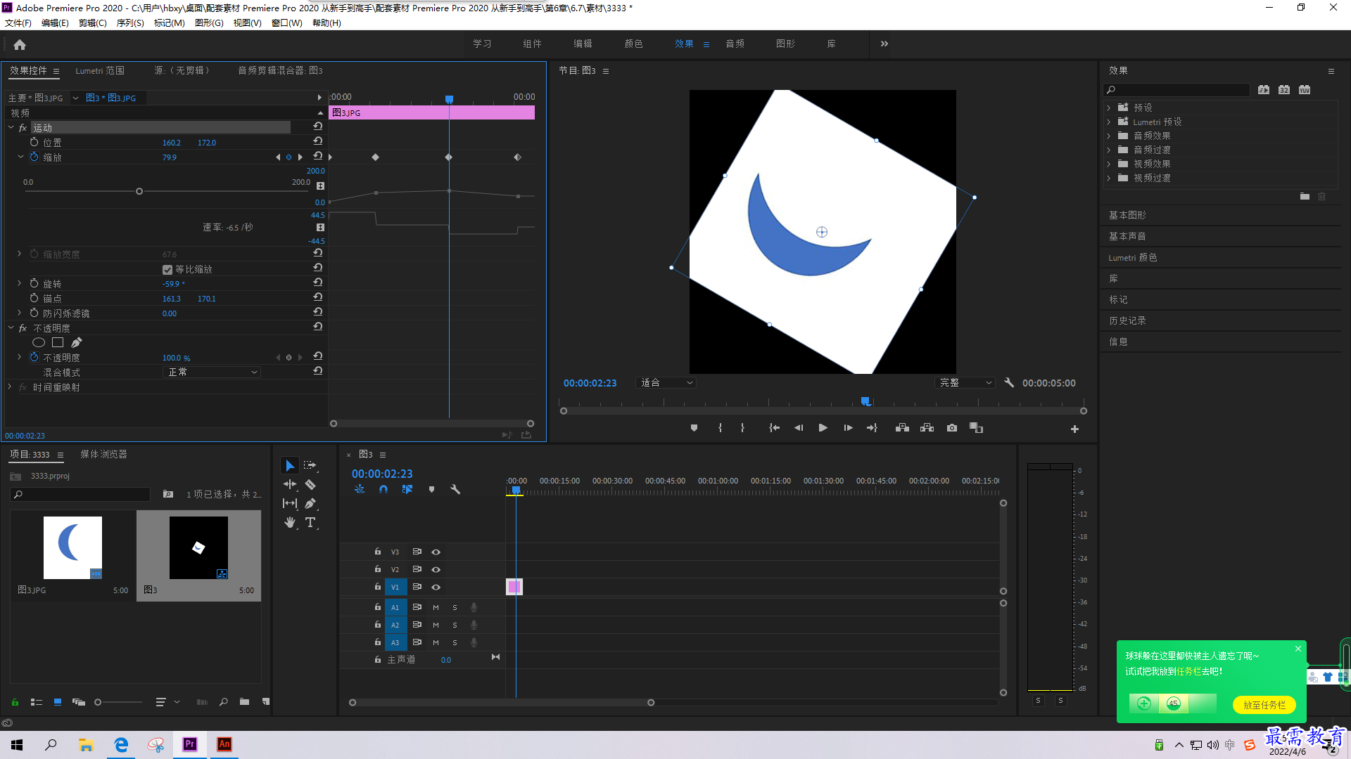Click the ellipse mask tool under Opacity

point(39,342)
